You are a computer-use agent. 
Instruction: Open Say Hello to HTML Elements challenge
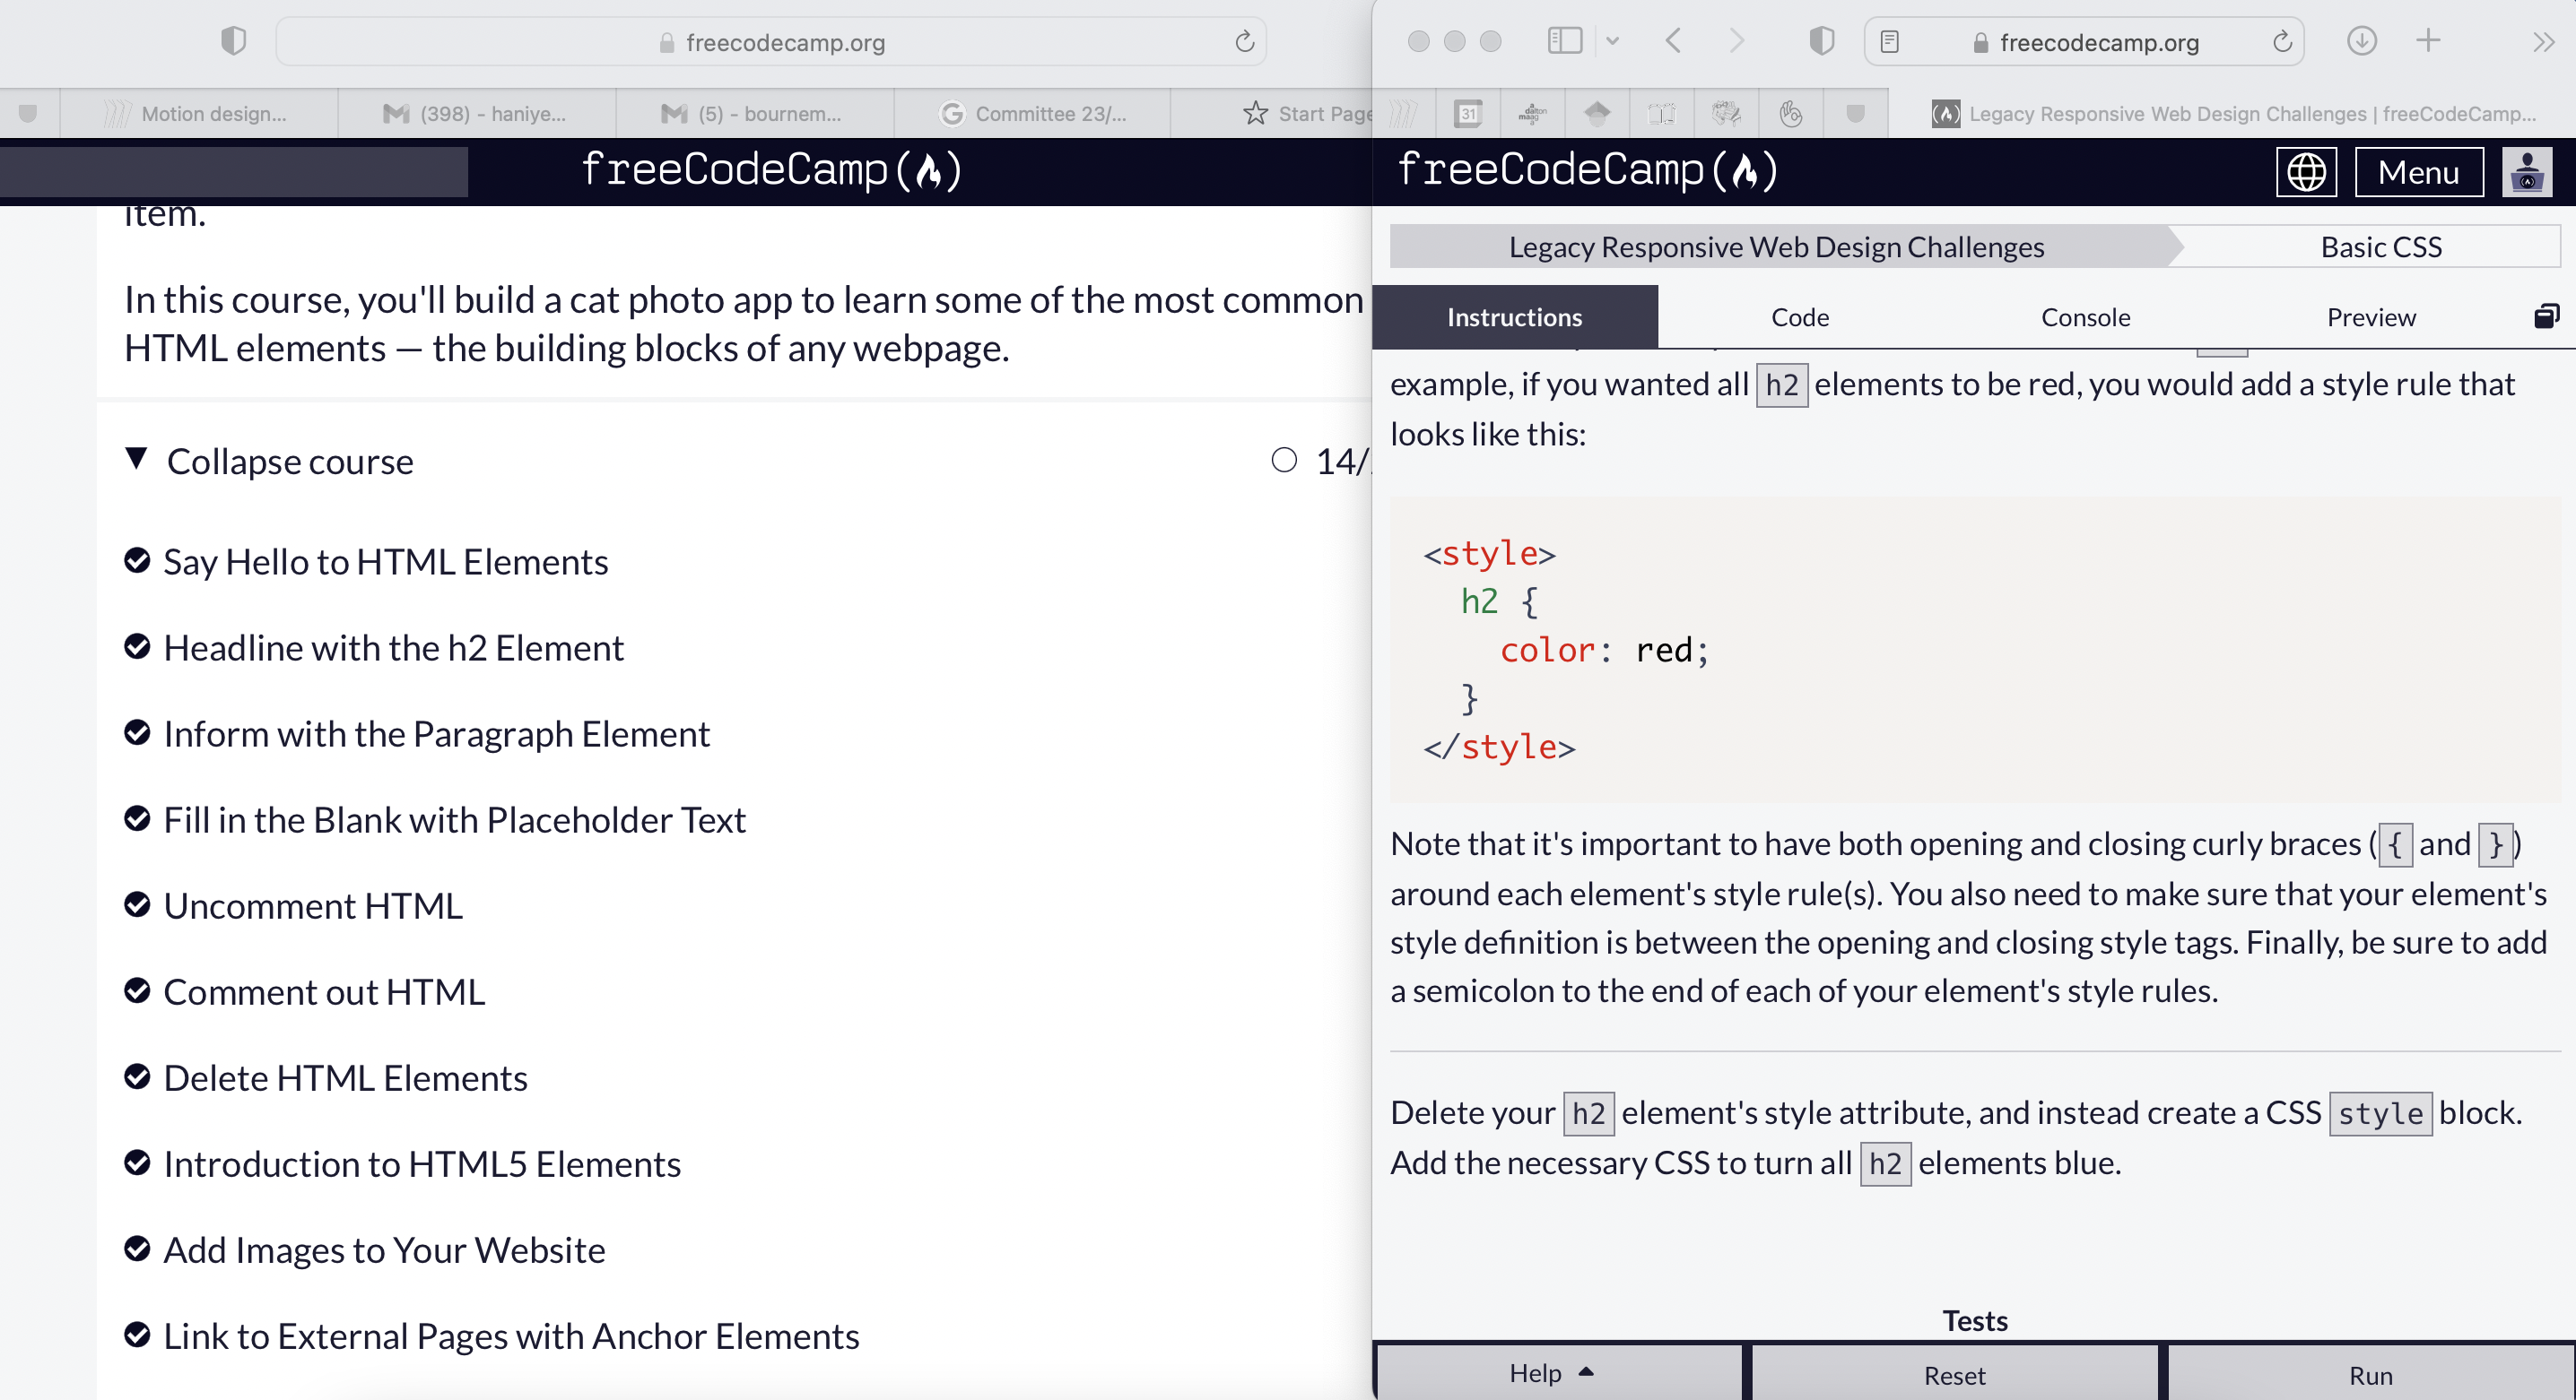[385, 562]
